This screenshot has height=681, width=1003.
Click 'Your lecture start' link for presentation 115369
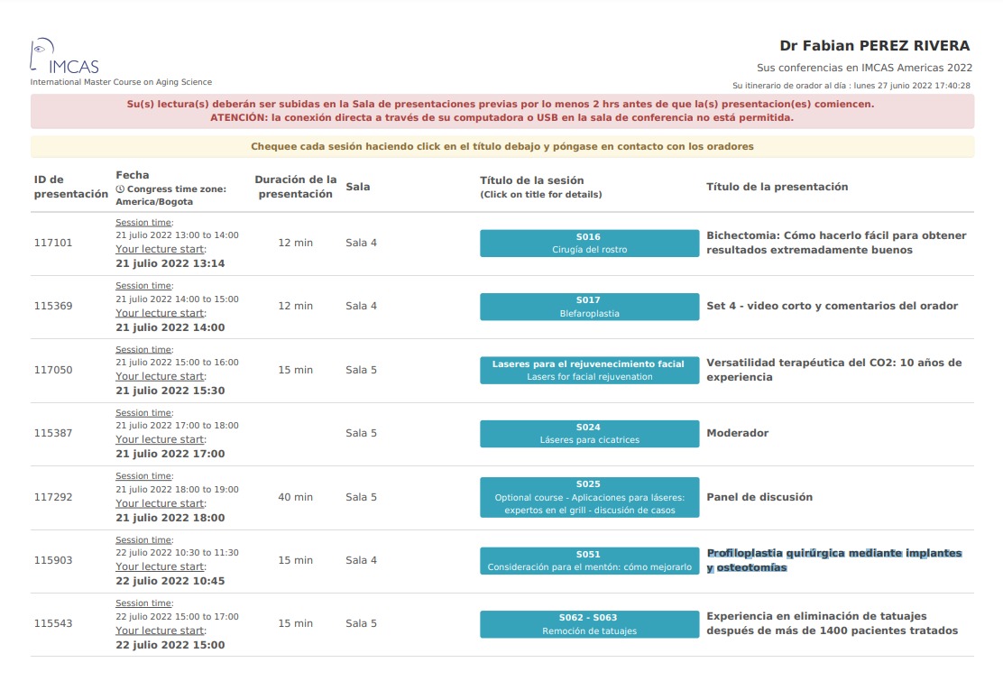coord(160,313)
